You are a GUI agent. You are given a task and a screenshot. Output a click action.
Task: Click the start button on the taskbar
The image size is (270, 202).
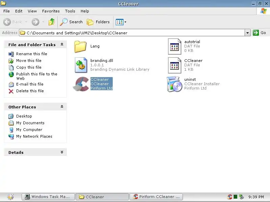10,197
